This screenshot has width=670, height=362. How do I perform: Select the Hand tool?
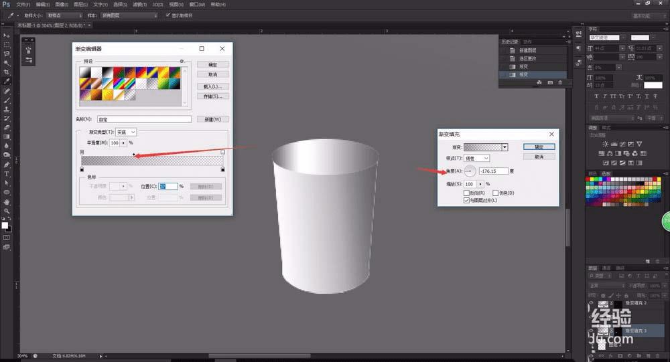[x=7, y=201]
